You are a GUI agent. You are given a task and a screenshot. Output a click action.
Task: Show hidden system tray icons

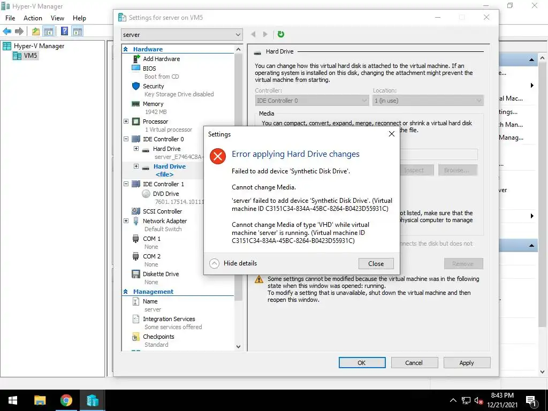(453, 400)
